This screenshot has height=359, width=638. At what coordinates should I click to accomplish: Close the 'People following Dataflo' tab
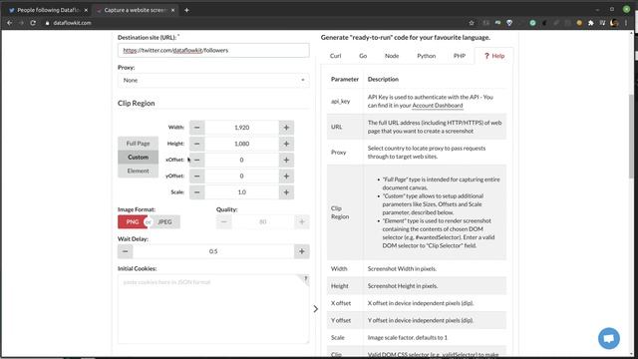(x=86, y=10)
